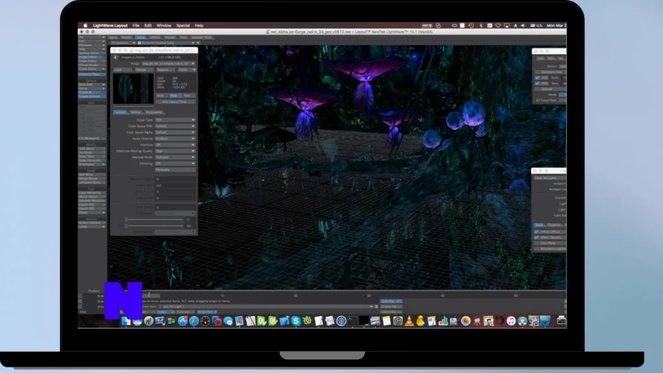This screenshot has width=663, height=373.
Task: Launch Siri from the dock
Action: pyautogui.click(x=137, y=321)
